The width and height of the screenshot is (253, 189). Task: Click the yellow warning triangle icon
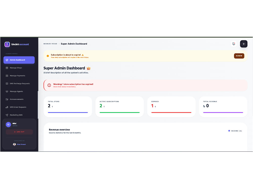coord(83,55)
